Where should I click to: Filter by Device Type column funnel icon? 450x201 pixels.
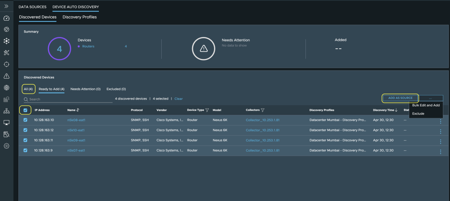207,110
